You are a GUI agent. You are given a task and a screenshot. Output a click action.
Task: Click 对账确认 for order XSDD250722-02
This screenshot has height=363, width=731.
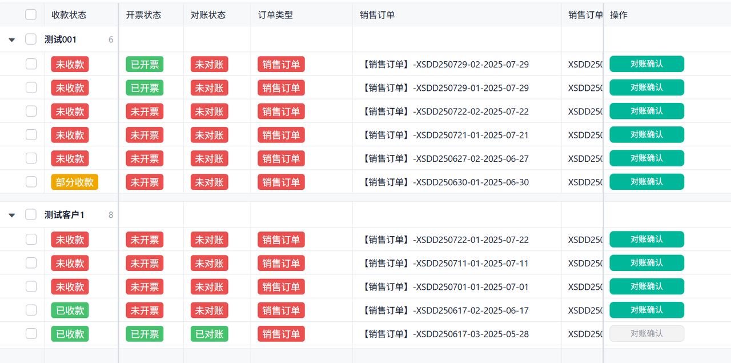[646, 111]
